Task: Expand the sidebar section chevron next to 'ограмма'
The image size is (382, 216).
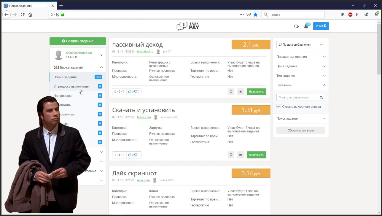Action: (101, 171)
